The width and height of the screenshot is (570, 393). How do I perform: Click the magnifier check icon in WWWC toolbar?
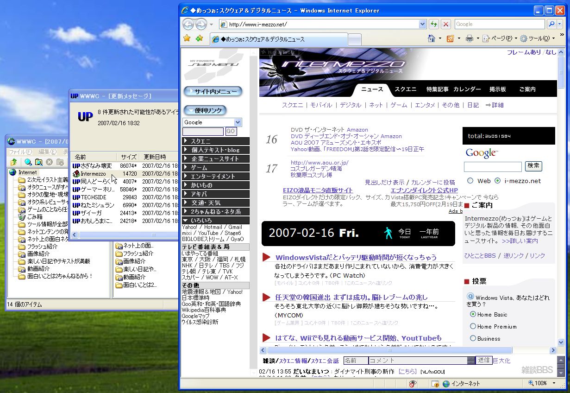(28, 162)
